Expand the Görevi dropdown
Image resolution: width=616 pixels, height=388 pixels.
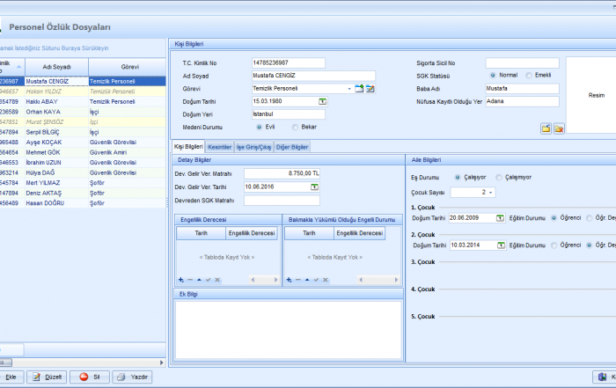coord(348,89)
